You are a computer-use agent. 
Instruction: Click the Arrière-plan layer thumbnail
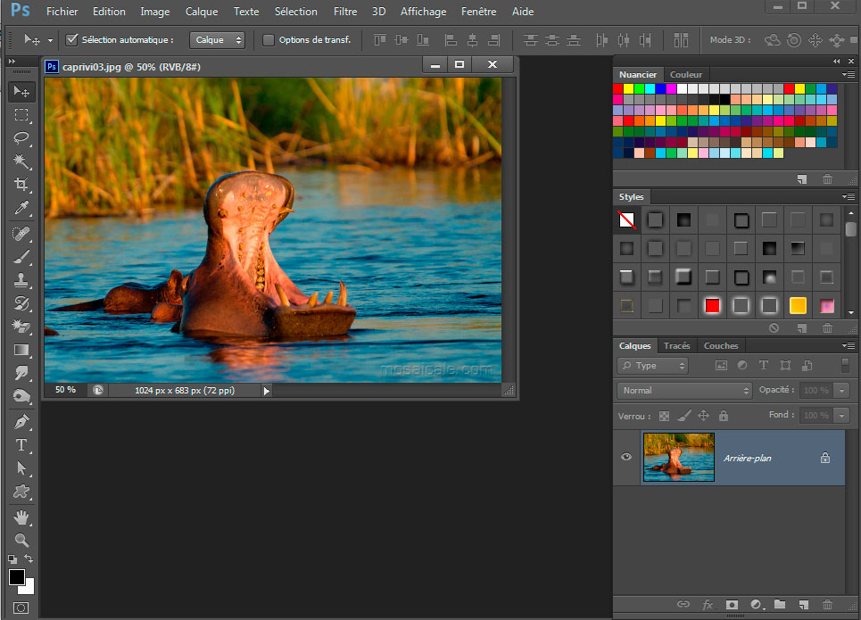pyautogui.click(x=678, y=458)
